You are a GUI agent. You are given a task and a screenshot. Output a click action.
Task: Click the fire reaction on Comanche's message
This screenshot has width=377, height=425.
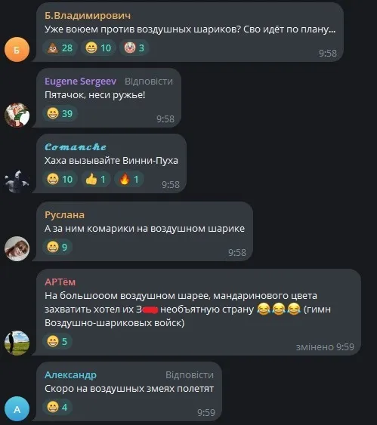pyautogui.click(x=129, y=179)
